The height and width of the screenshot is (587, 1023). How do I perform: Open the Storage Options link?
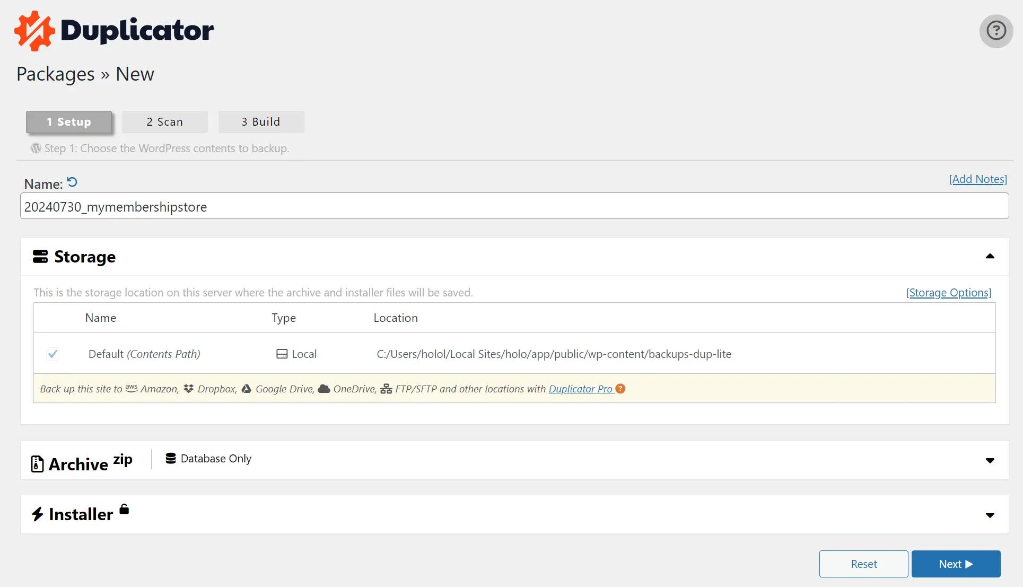949,293
